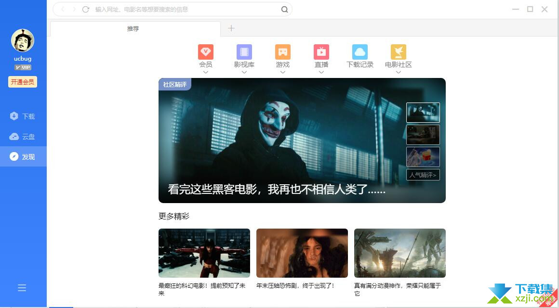Open the 直播 live stream icon

(x=321, y=52)
